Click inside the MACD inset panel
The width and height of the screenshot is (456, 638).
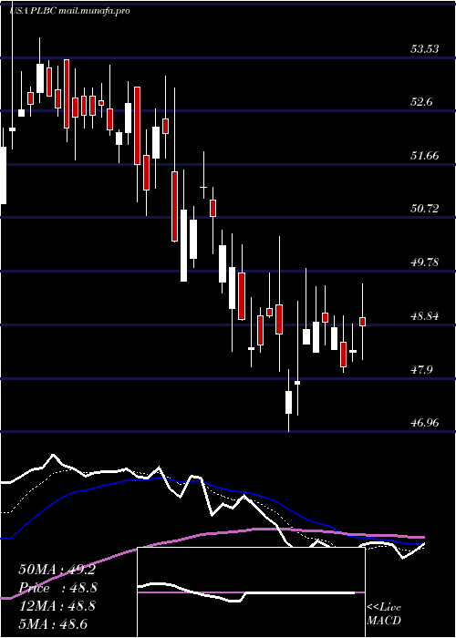[x=251, y=592]
